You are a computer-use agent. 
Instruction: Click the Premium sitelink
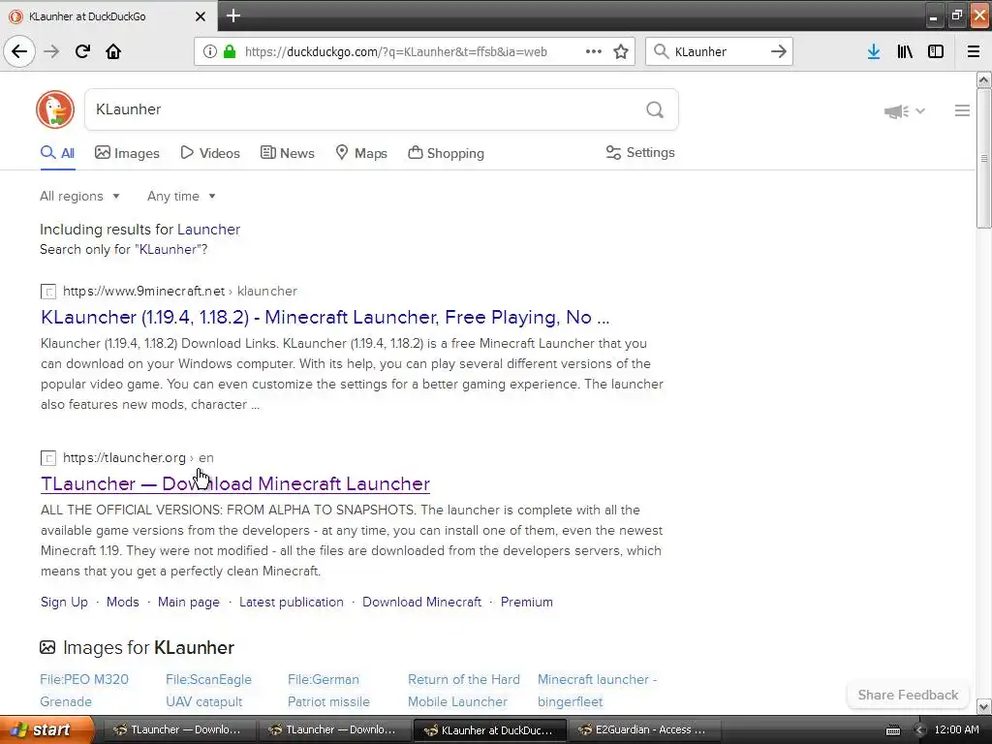526,602
